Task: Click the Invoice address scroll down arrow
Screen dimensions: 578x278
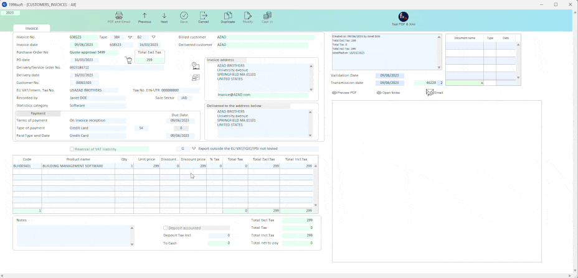Action: click(x=311, y=90)
